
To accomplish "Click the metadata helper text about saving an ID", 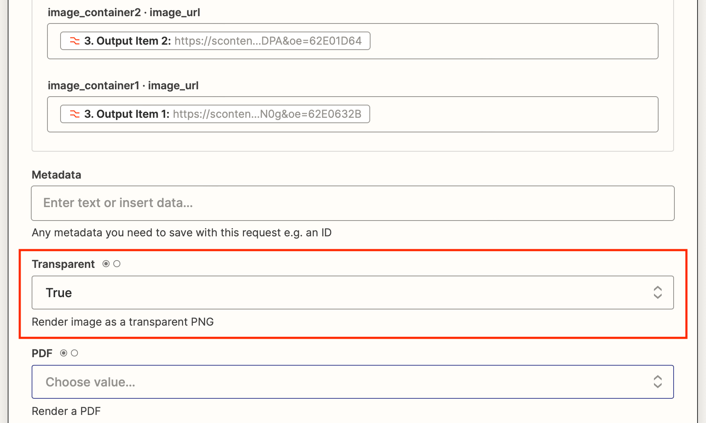I will click(181, 232).
